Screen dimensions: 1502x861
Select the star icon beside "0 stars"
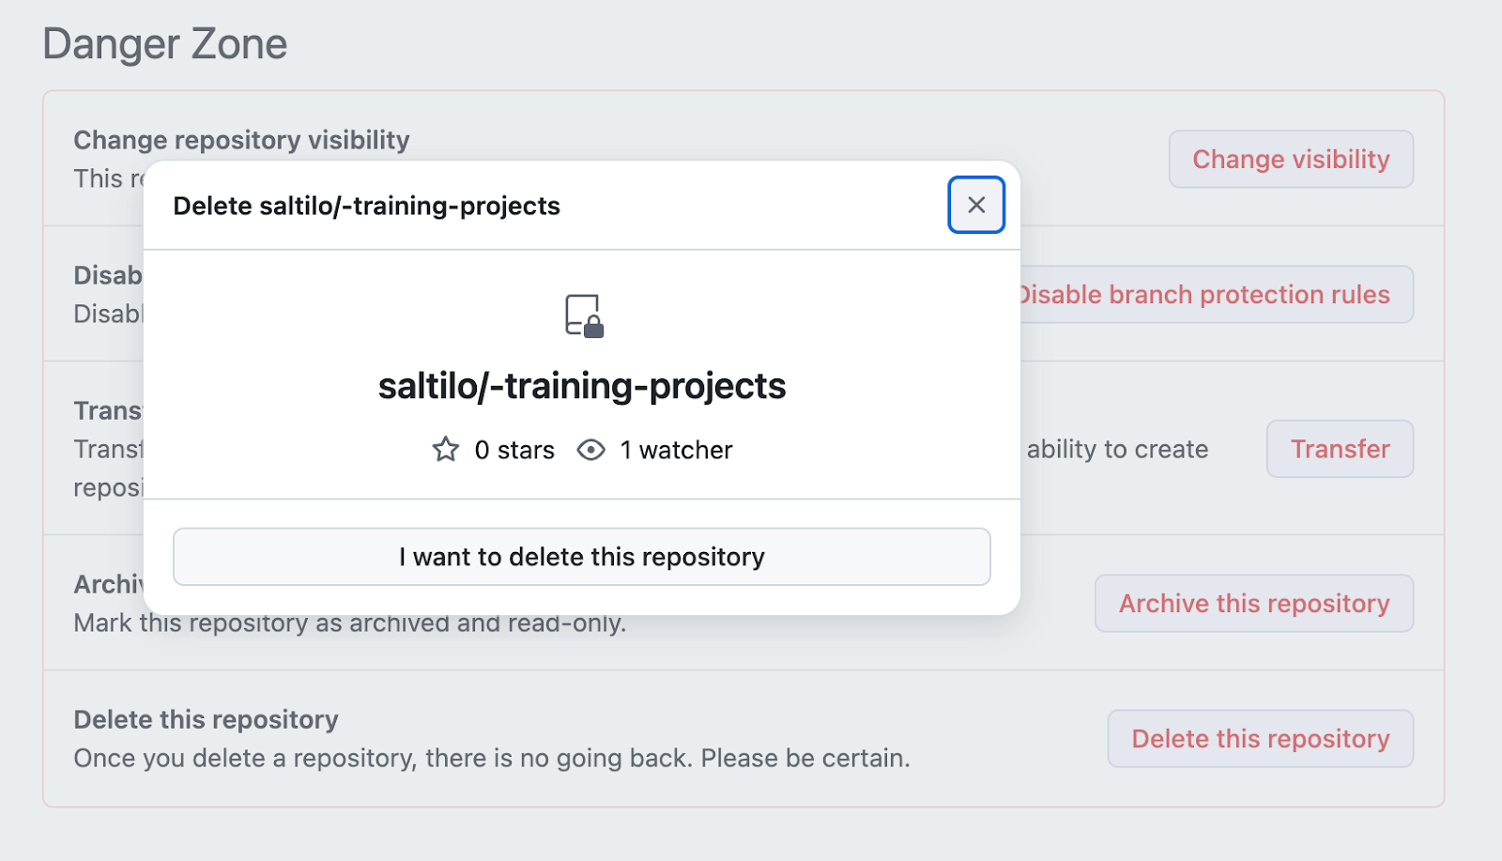click(x=445, y=450)
